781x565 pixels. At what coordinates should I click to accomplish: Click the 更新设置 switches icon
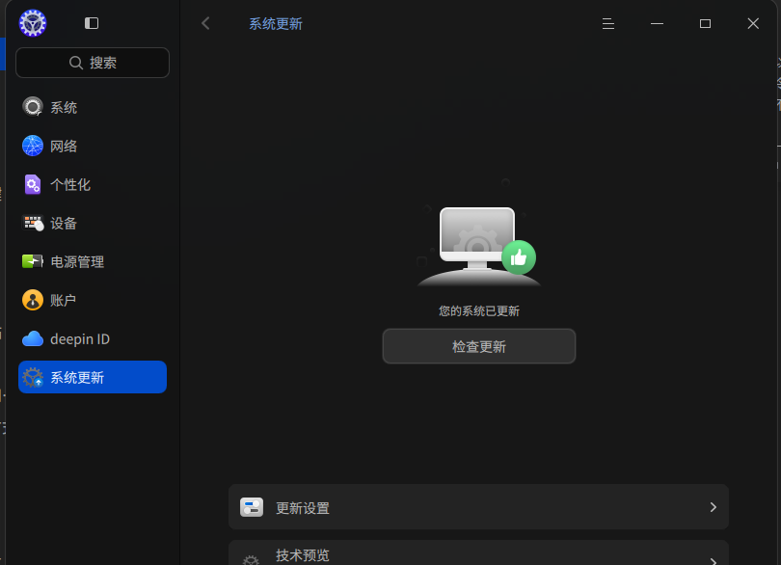tap(252, 507)
